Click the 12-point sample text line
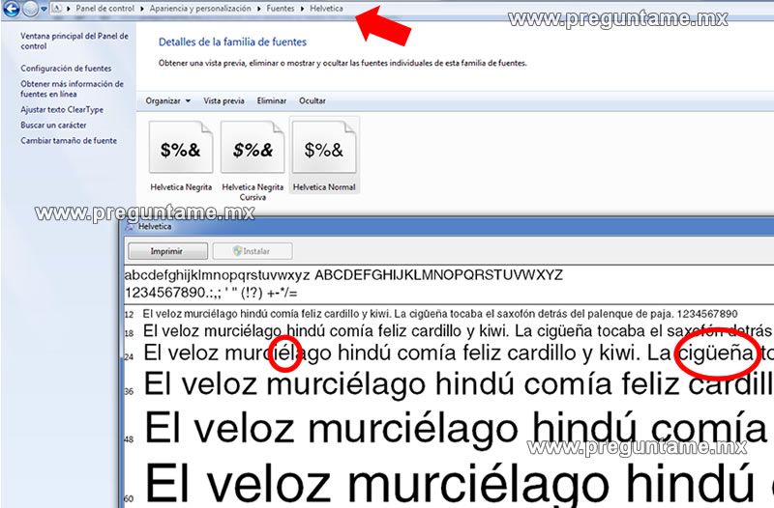774x508 pixels. [x=440, y=314]
